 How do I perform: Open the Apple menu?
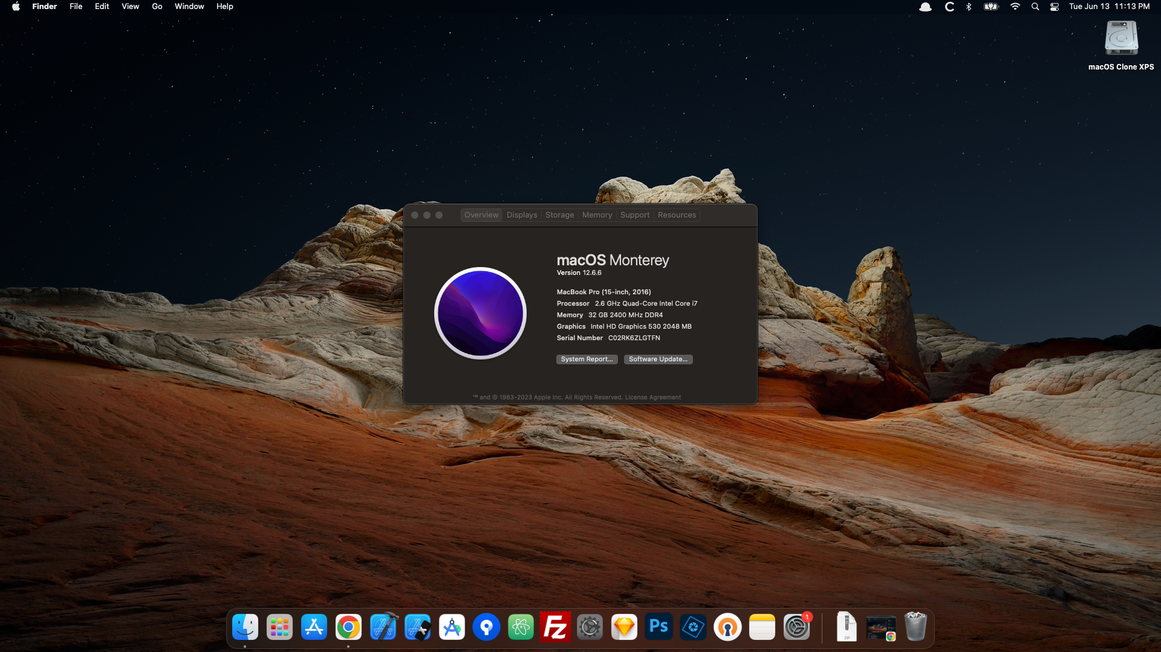pyautogui.click(x=16, y=7)
